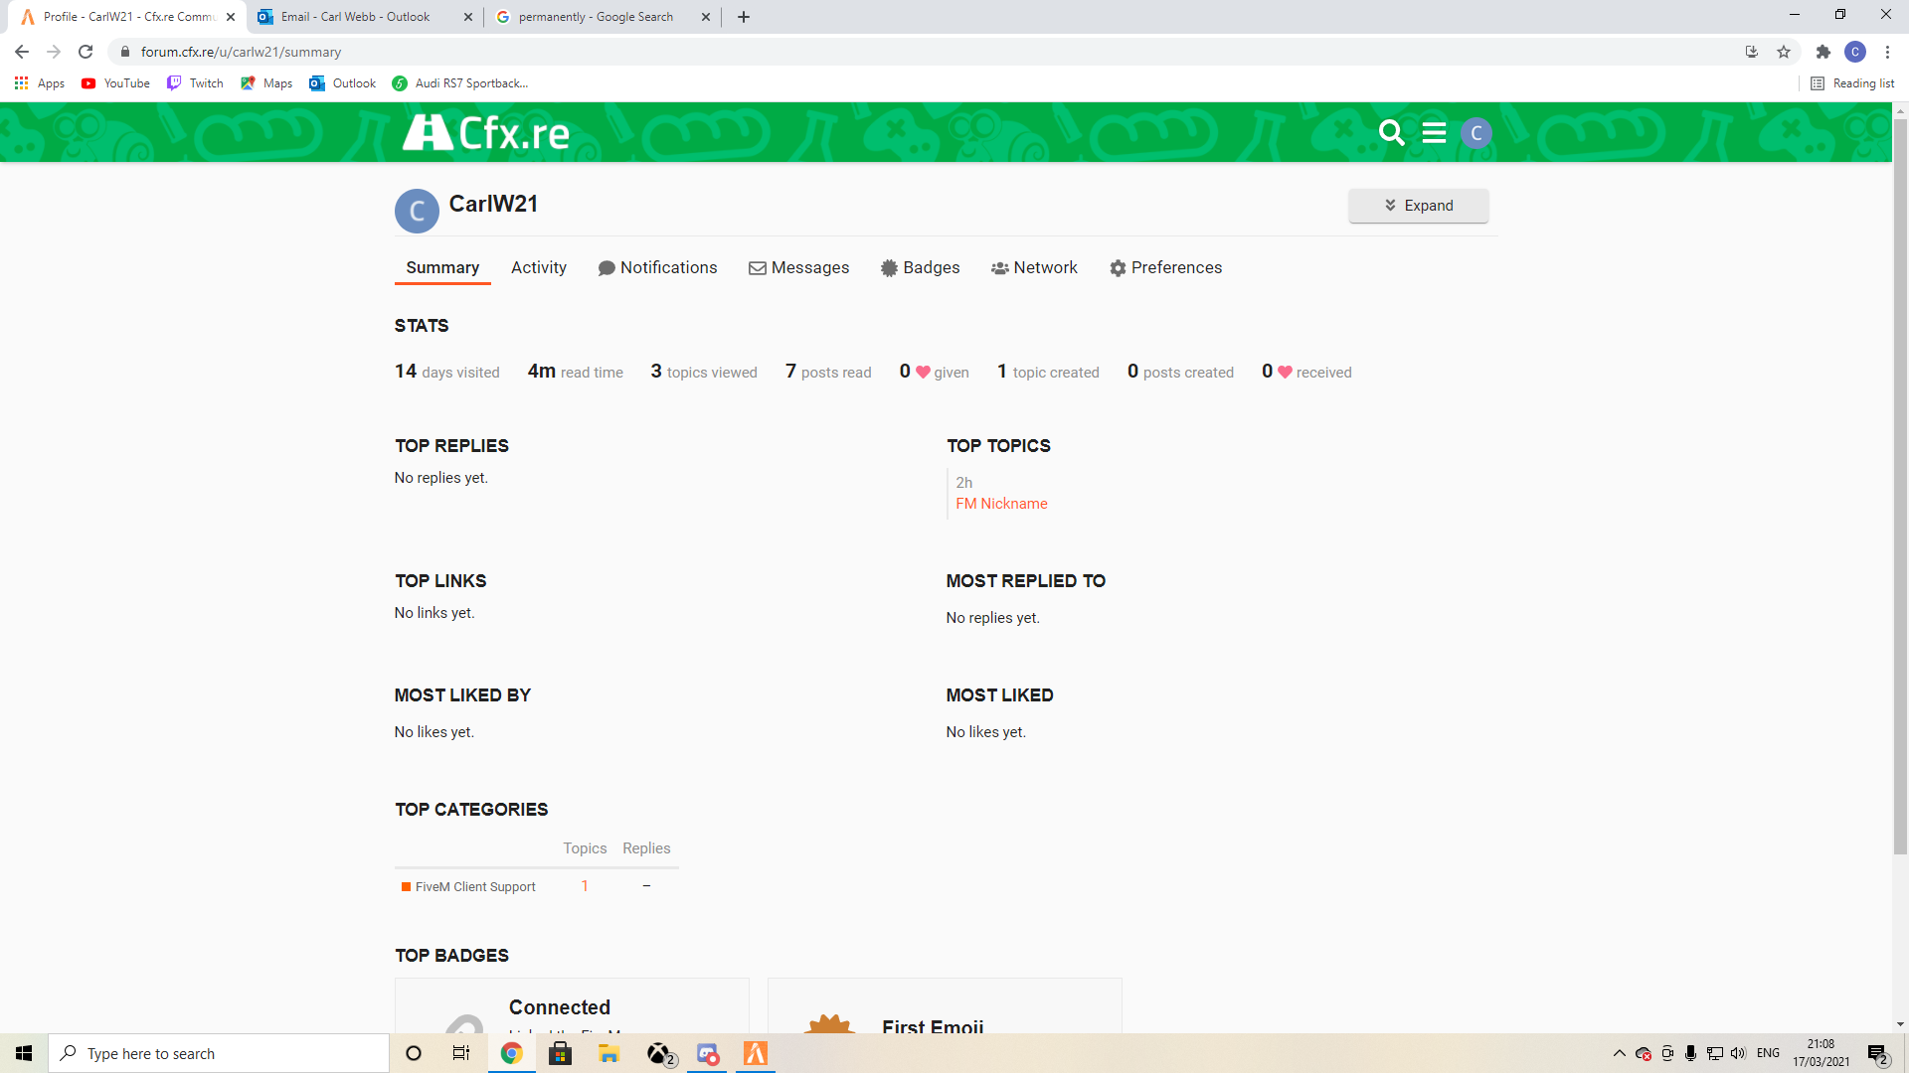Click the taskbar search box

click(219, 1053)
